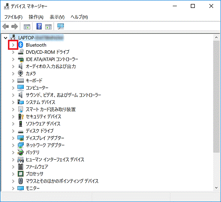This screenshot has width=221, height=202.
Task: Click the vertical scrollbar thumb
Action: pos(216,97)
